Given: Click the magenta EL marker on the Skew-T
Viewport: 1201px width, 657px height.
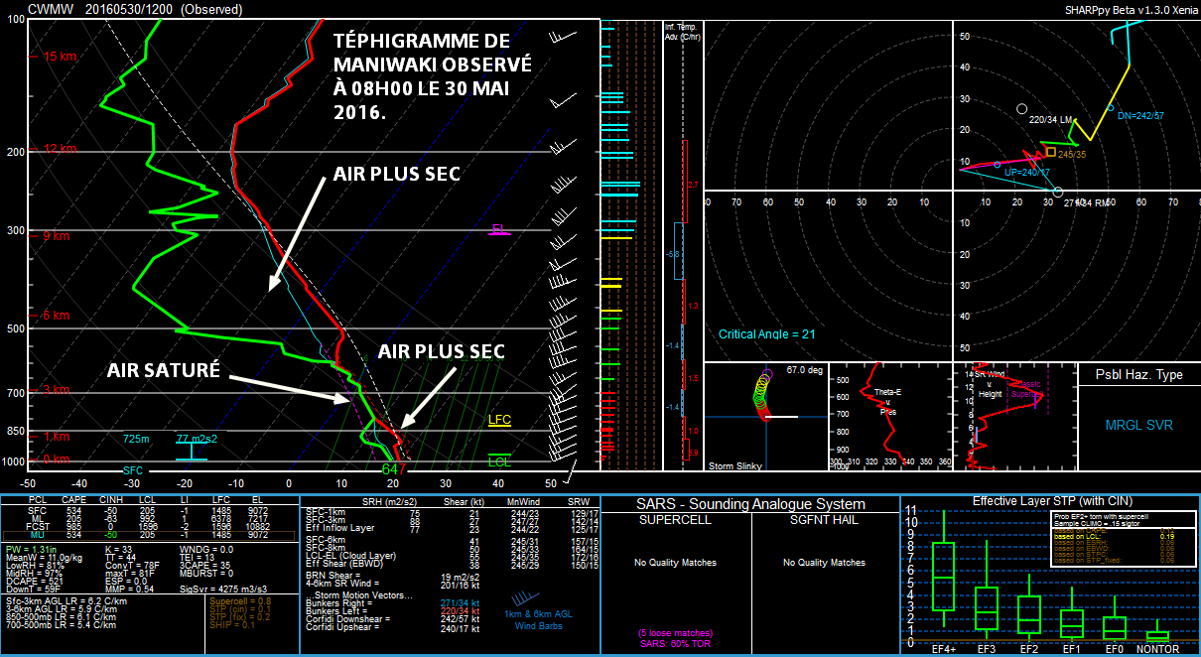Looking at the screenshot, I should click(x=499, y=229).
